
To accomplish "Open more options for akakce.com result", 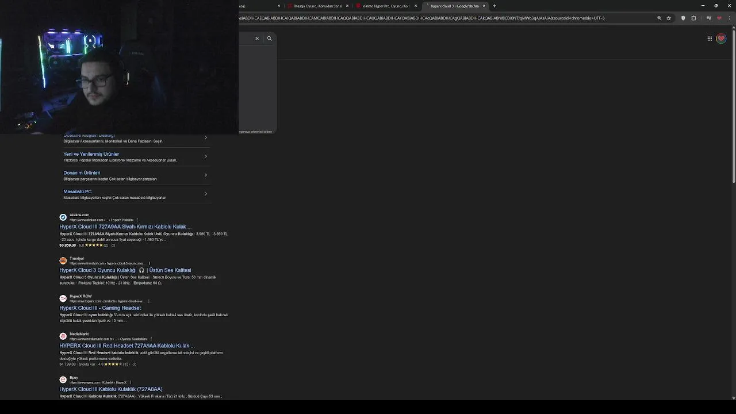I will (137, 220).
